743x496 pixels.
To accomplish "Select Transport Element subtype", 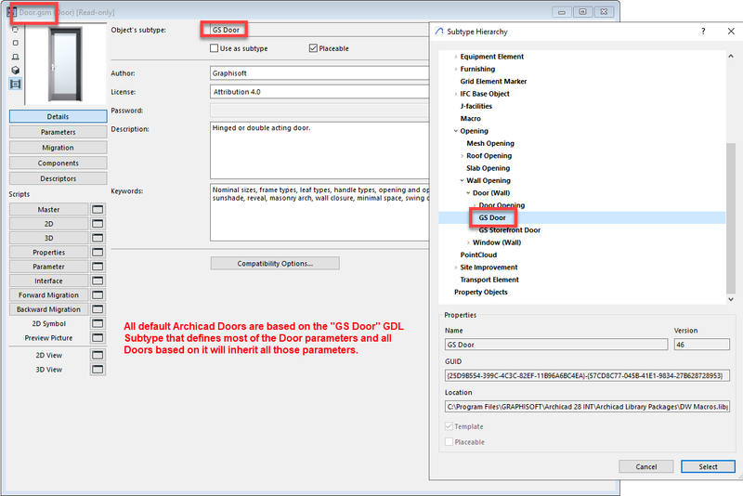I will 489,280.
